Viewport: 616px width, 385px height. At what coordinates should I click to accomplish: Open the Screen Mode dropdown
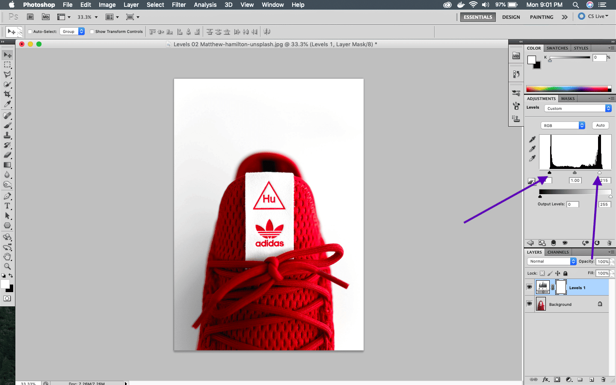tap(133, 17)
